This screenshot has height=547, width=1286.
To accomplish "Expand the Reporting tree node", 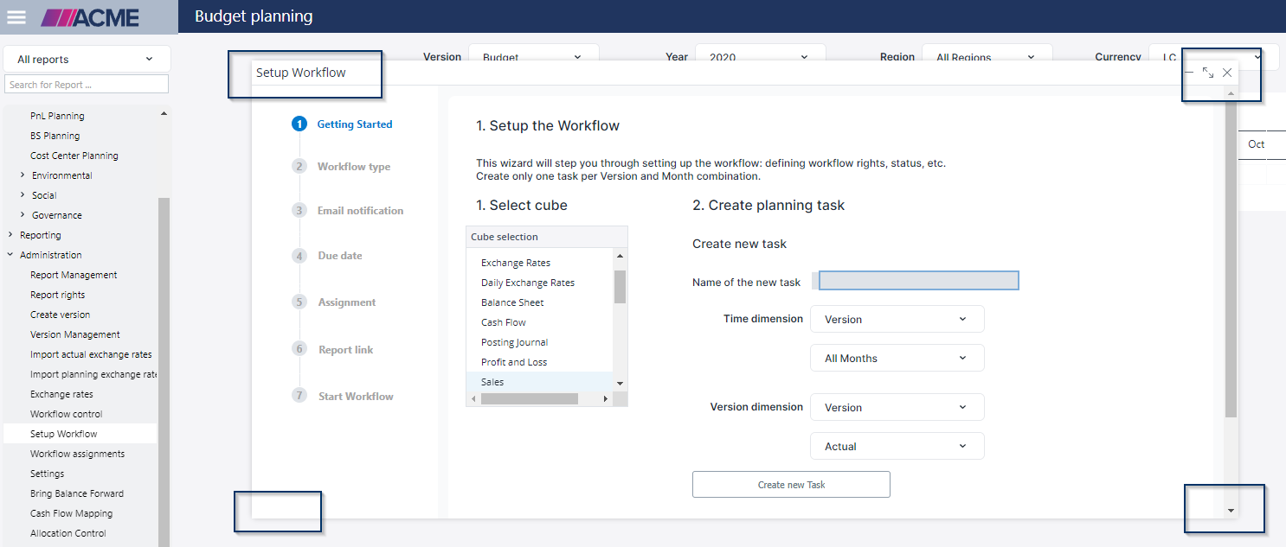I will pyautogui.click(x=10, y=235).
